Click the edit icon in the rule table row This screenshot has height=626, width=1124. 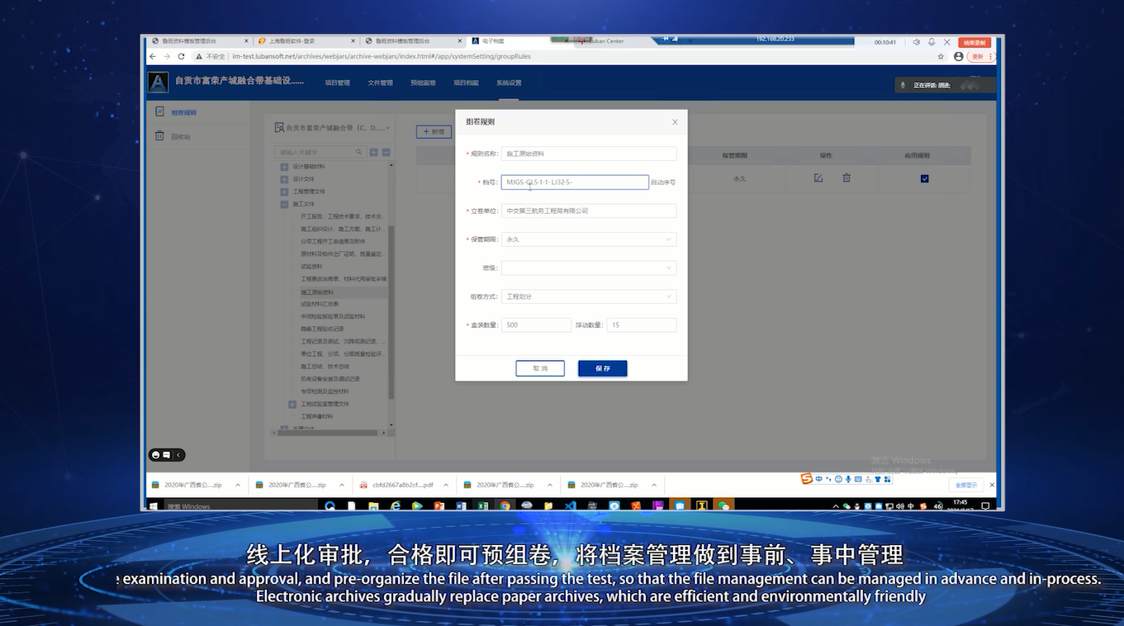pos(818,178)
